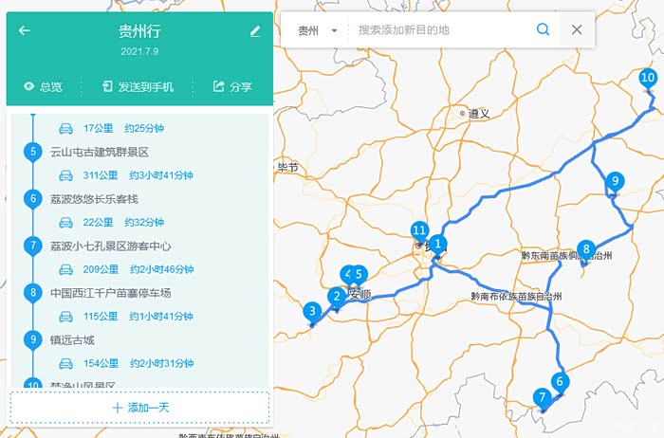664x438 pixels.
Task: Click the numbered circle 6 in itinerary
Action: coord(33,199)
